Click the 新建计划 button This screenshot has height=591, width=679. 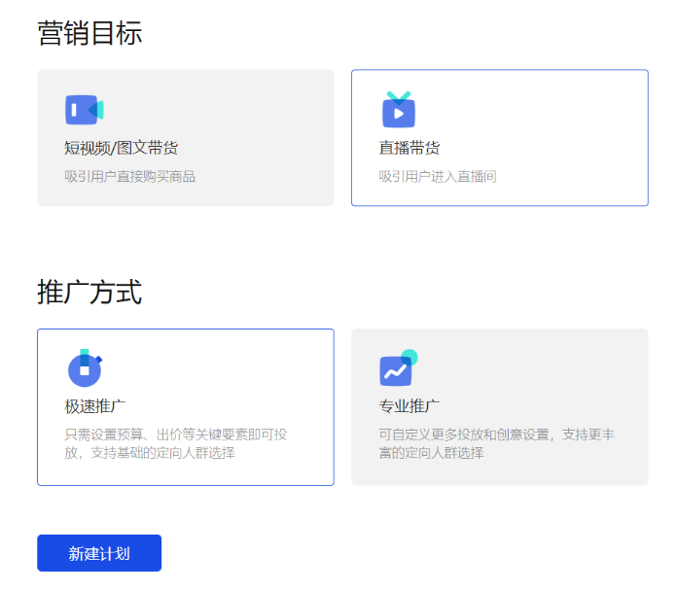tap(99, 553)
